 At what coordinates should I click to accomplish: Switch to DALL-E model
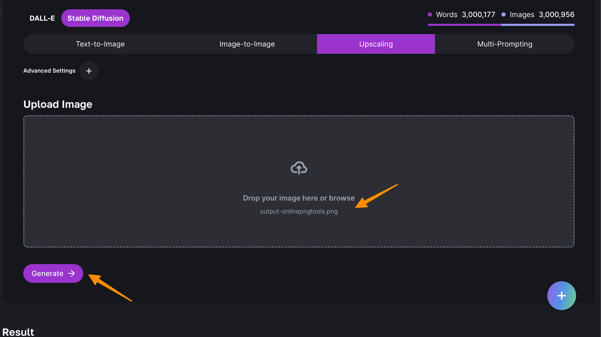[42, 18]
